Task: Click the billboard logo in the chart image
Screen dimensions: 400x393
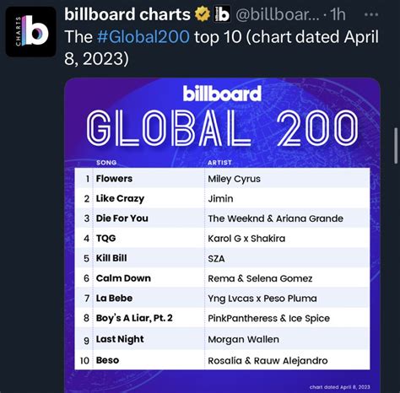Action: coord(222,94)
